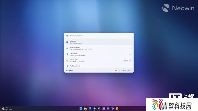This screenshot has height=111, width=198.
Task: Launch Microsoft Edge from the taskbar
Action: pos(90,108)
